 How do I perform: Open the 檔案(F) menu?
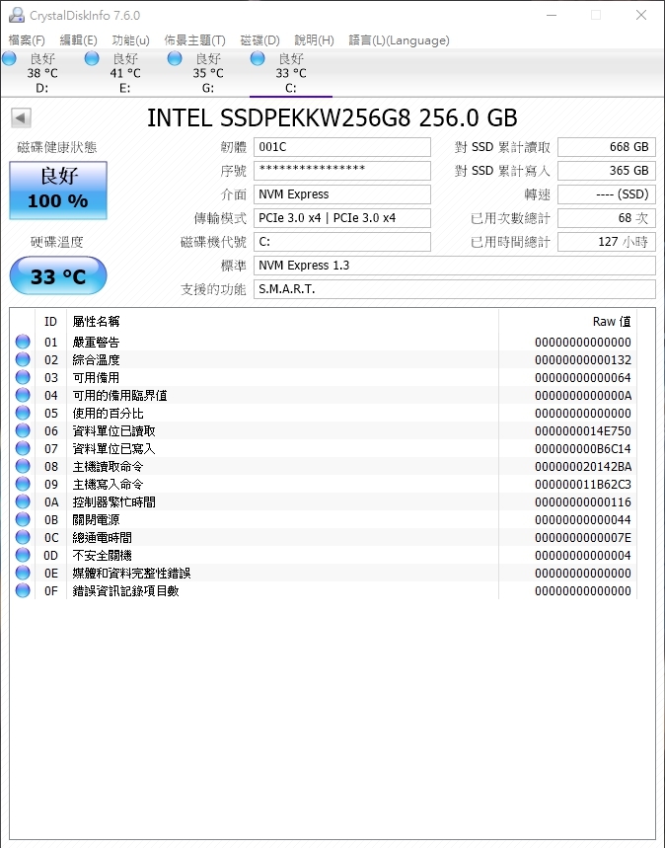(x=27, y=40)
